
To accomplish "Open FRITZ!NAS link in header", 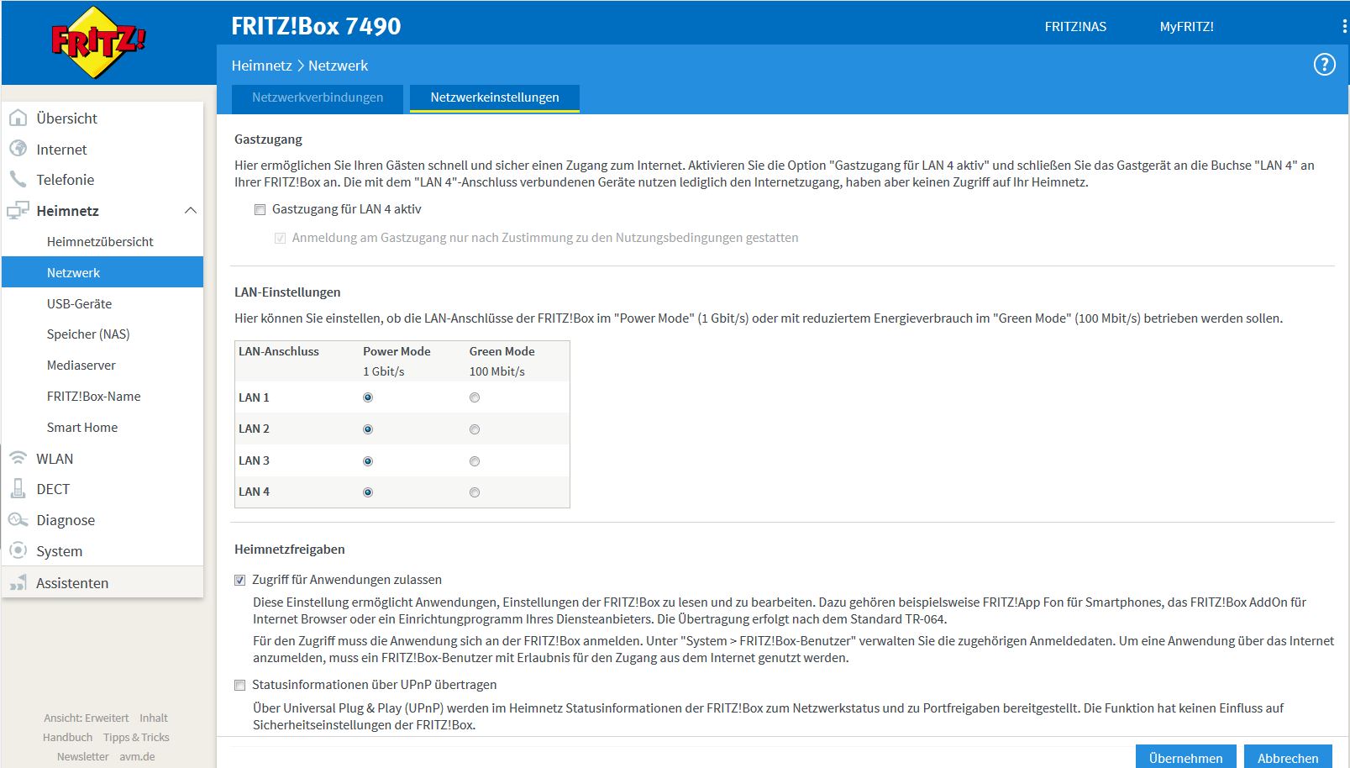I will coord(1075,26).
